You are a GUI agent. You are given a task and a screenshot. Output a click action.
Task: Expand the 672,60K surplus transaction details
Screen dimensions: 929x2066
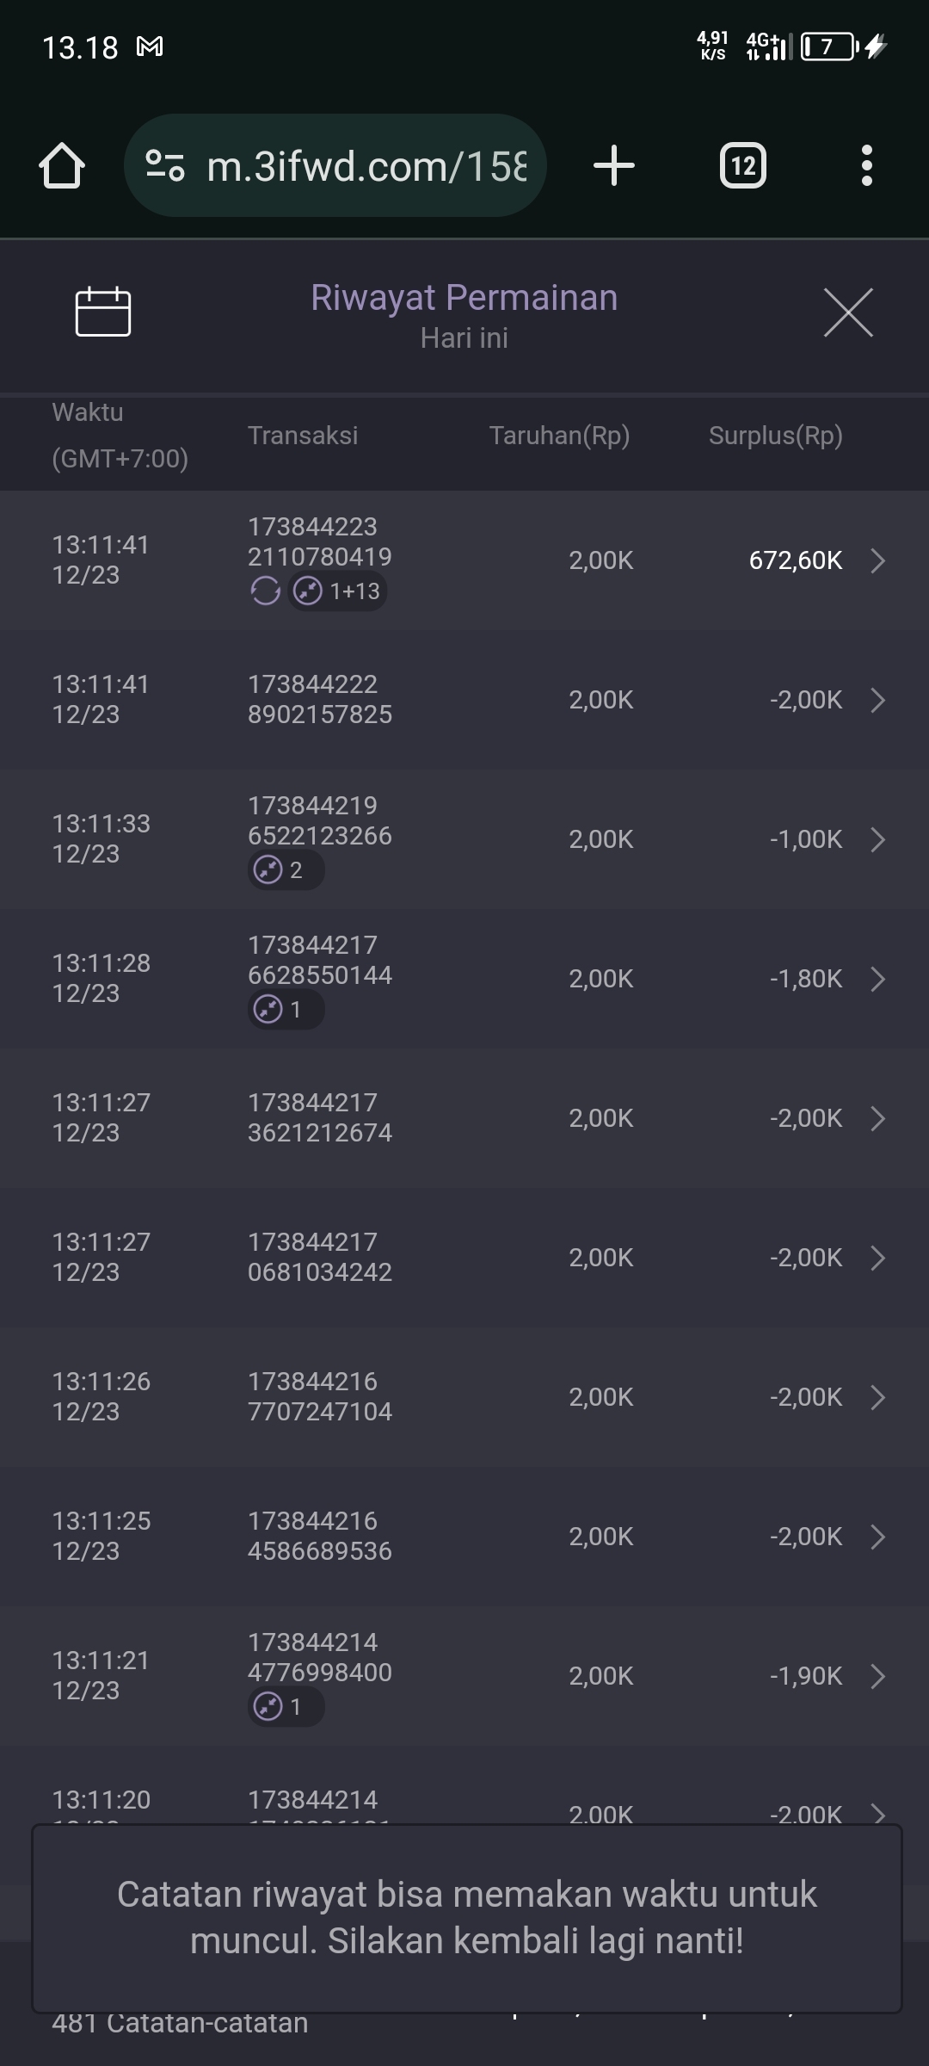point(877,560)
